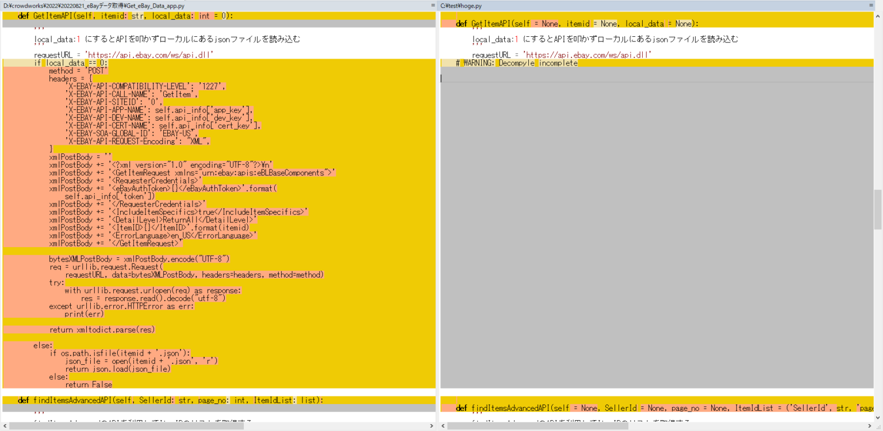Click the 'return xmltodict.parse(res)' line
Image resolution: width=883 pixels, height=431 pixels.
(x=102, y=330)
